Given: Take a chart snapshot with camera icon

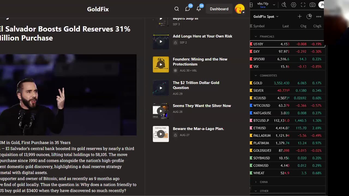Looking at the screenshot, I should 312,5.
